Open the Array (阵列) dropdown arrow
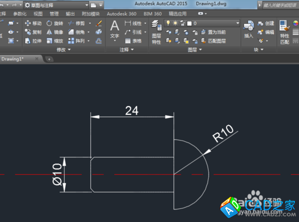The image size is (299, 222). (89, 41)
